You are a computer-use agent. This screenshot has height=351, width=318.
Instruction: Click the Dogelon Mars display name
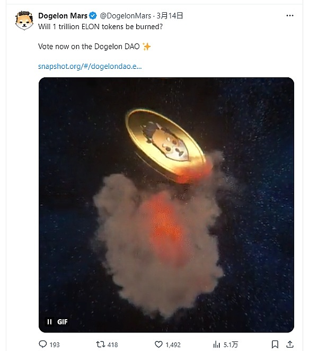63,16
